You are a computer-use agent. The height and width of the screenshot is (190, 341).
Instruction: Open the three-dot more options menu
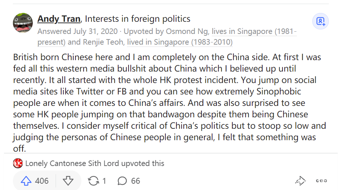(321, 181)
